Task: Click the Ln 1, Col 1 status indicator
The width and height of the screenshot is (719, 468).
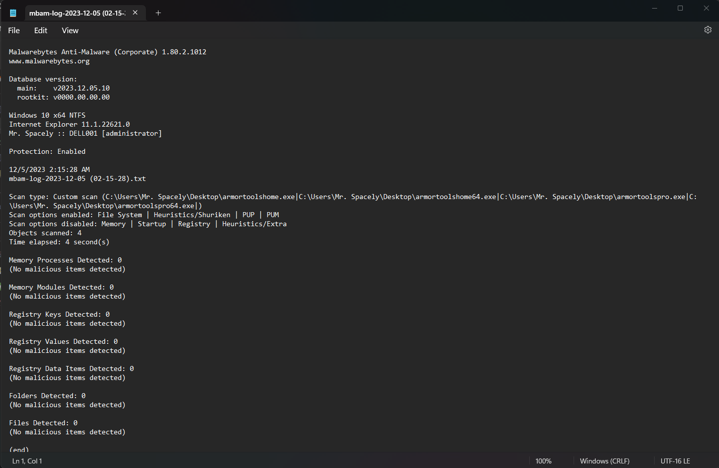Action: [27, 461]
